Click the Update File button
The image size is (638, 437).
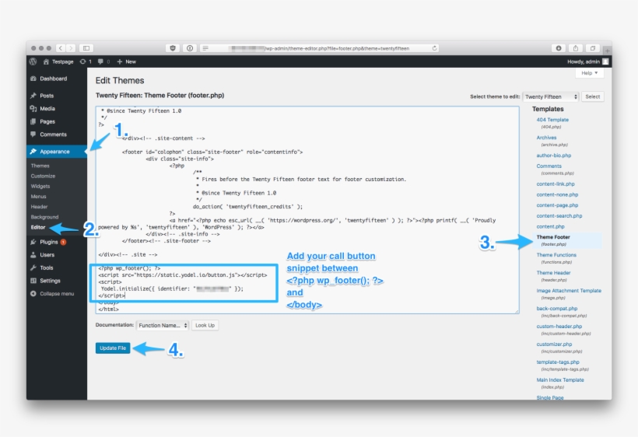coord(113,348)
